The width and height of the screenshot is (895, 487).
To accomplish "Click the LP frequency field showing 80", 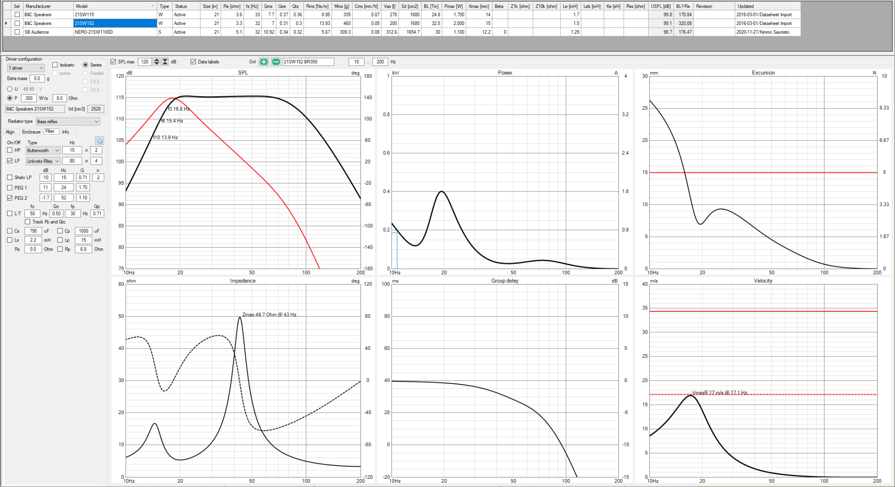I will (x=72, y=161).
